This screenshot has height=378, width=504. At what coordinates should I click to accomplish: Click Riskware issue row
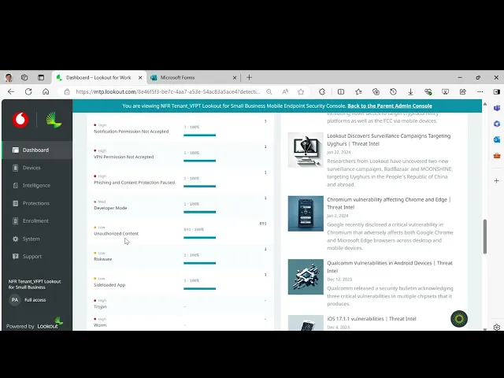pyautogui.click(x=180, y=256)
